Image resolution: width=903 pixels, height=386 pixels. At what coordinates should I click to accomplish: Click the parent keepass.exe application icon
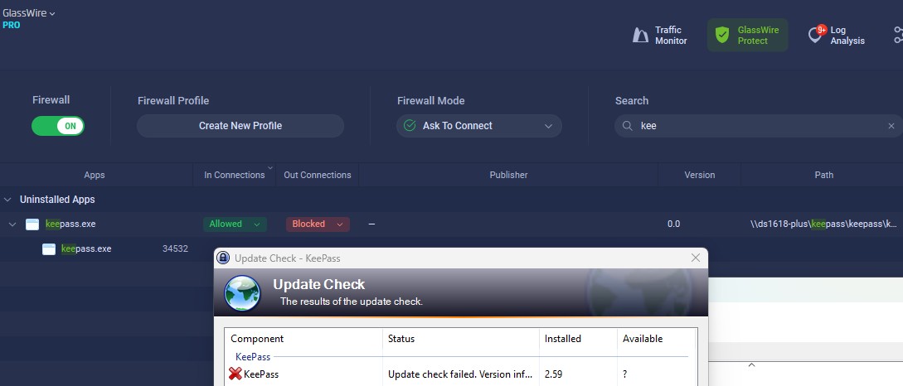pyautogui.click(x=33, y=224)
